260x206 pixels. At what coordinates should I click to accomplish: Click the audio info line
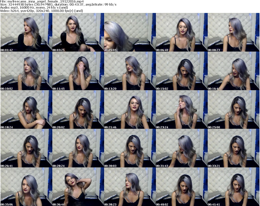pyautogui.click(x=34, y=7)
